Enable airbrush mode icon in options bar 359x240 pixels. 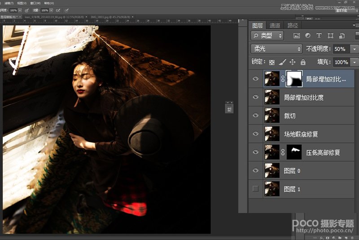(58, 10)
